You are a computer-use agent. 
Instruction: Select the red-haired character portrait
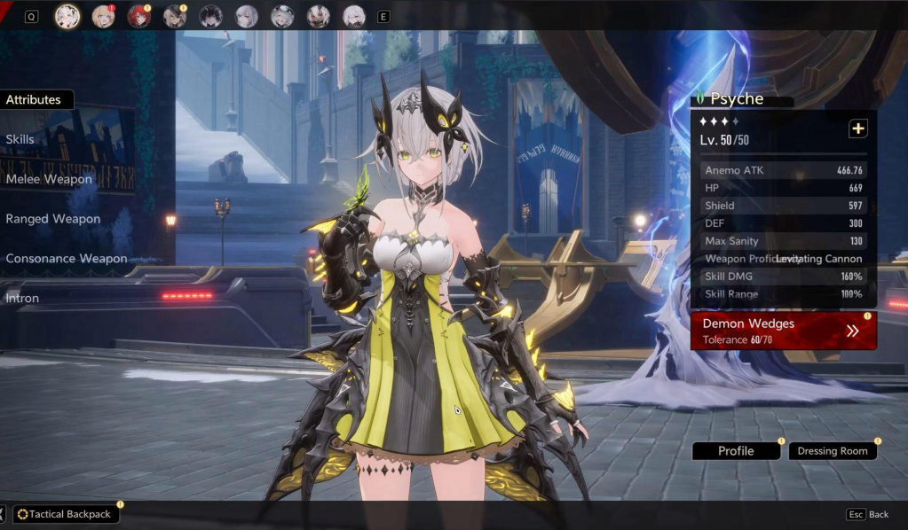click(138, 16)
